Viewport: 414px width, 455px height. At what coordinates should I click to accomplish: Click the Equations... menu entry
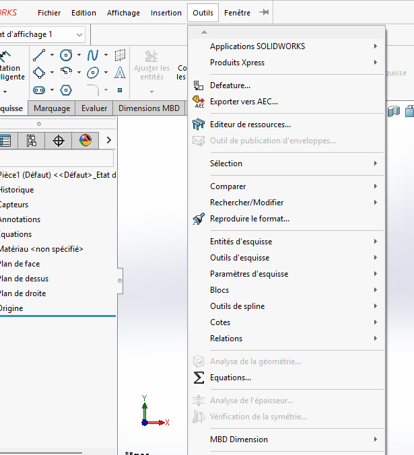tap(230, 378)
